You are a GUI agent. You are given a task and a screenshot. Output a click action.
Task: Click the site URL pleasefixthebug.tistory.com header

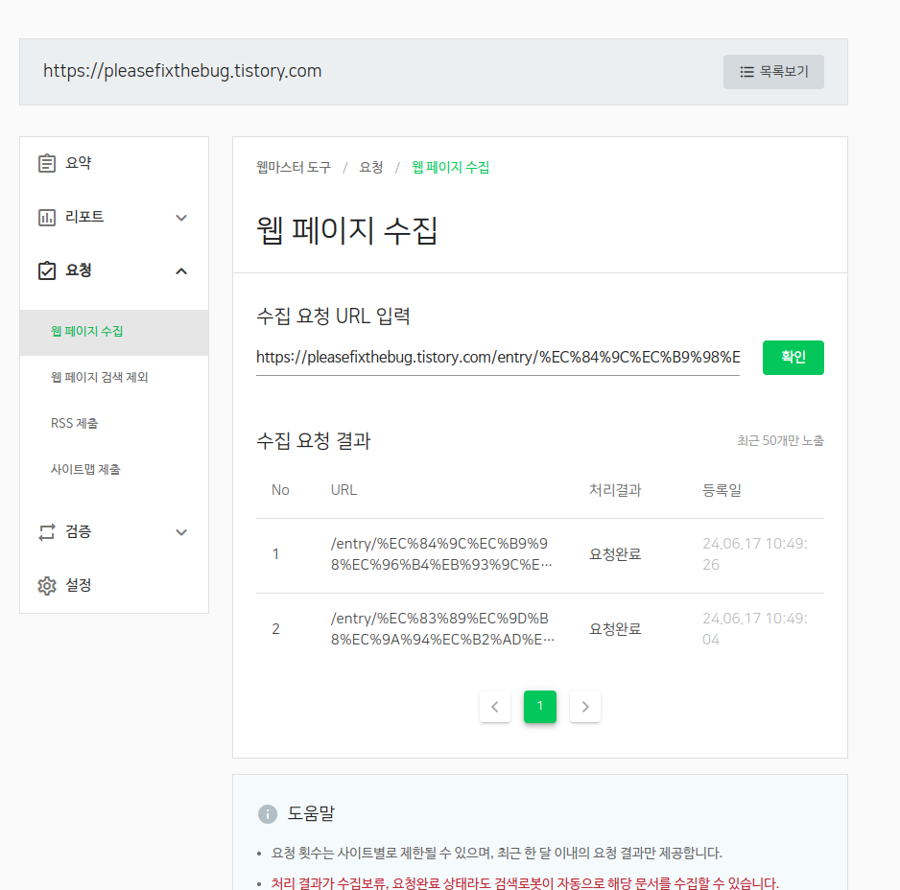tap(182, 71)
